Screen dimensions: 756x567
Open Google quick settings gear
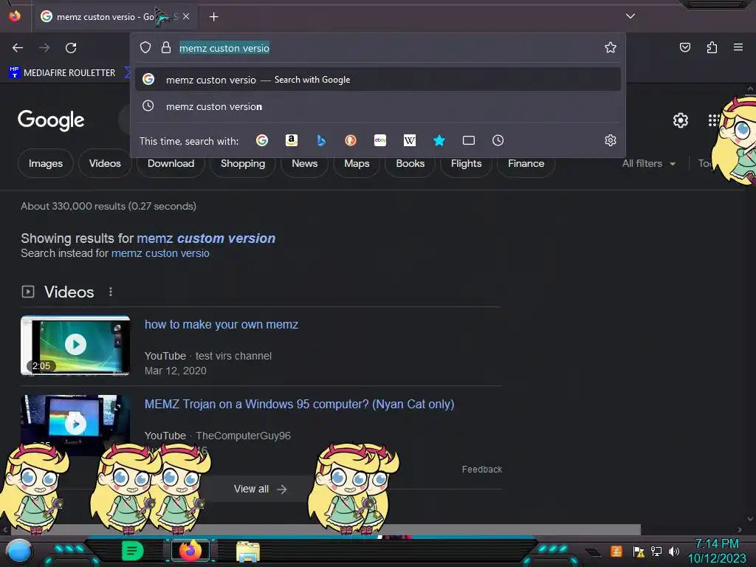(x=680, y=120)
